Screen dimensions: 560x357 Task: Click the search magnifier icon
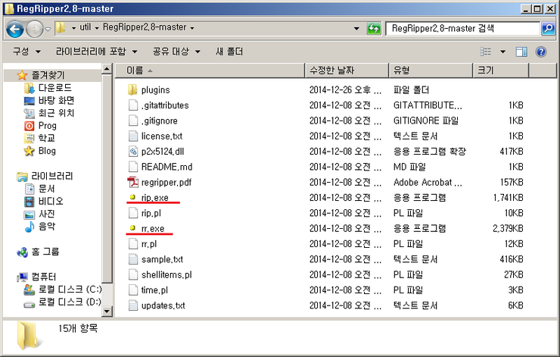point(548,28)
